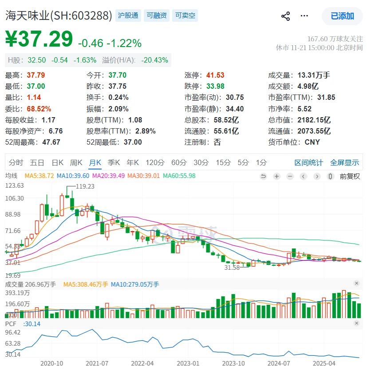Click the 全屏显示 link

344,162
